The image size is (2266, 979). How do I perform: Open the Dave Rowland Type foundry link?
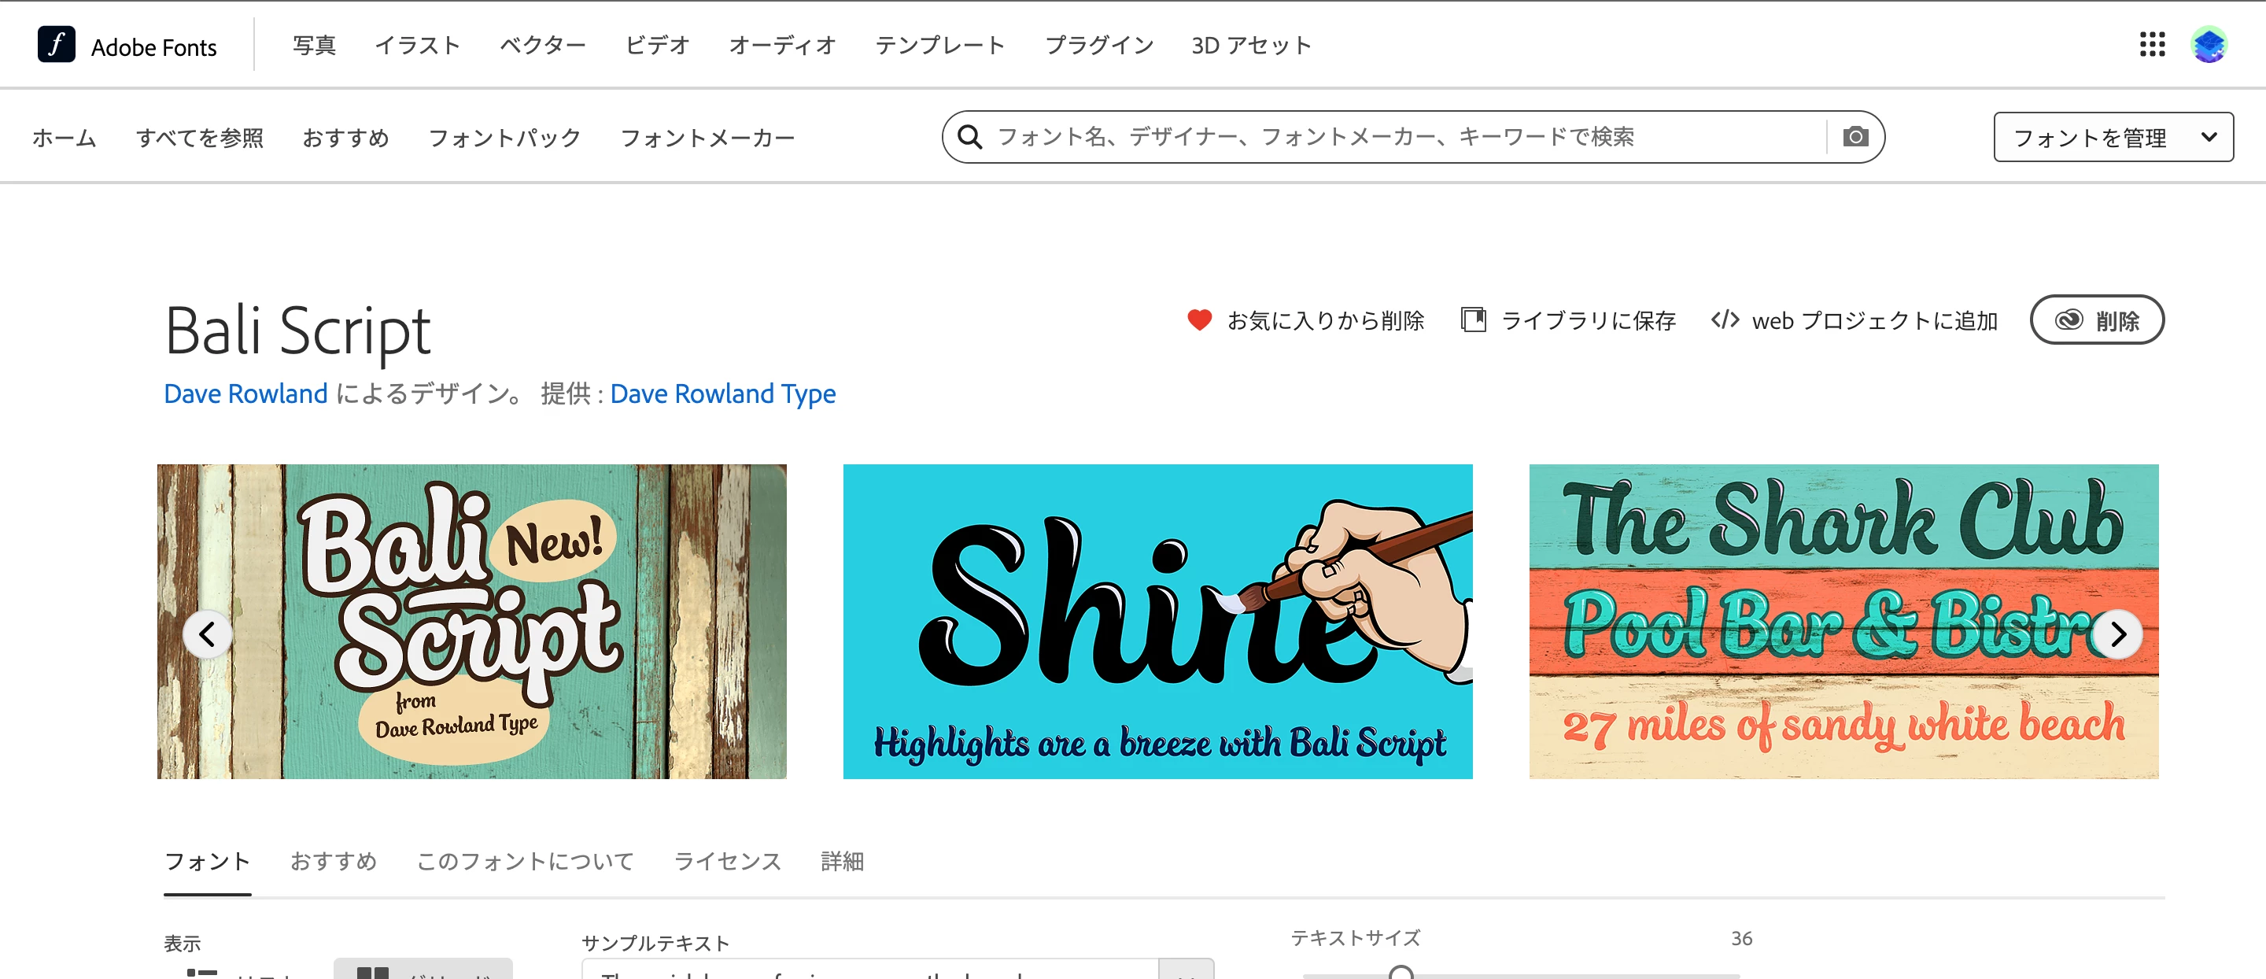coord(722,394)
